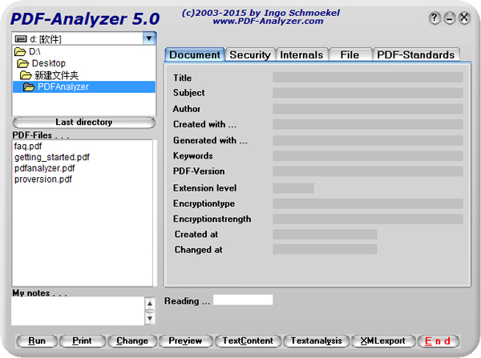Expand the drive selection dropdown arrow
This screenshot has width=481, height=358.
149,38
